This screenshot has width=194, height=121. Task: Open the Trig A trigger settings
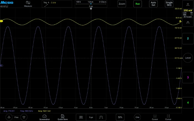[x=57, y=4]
